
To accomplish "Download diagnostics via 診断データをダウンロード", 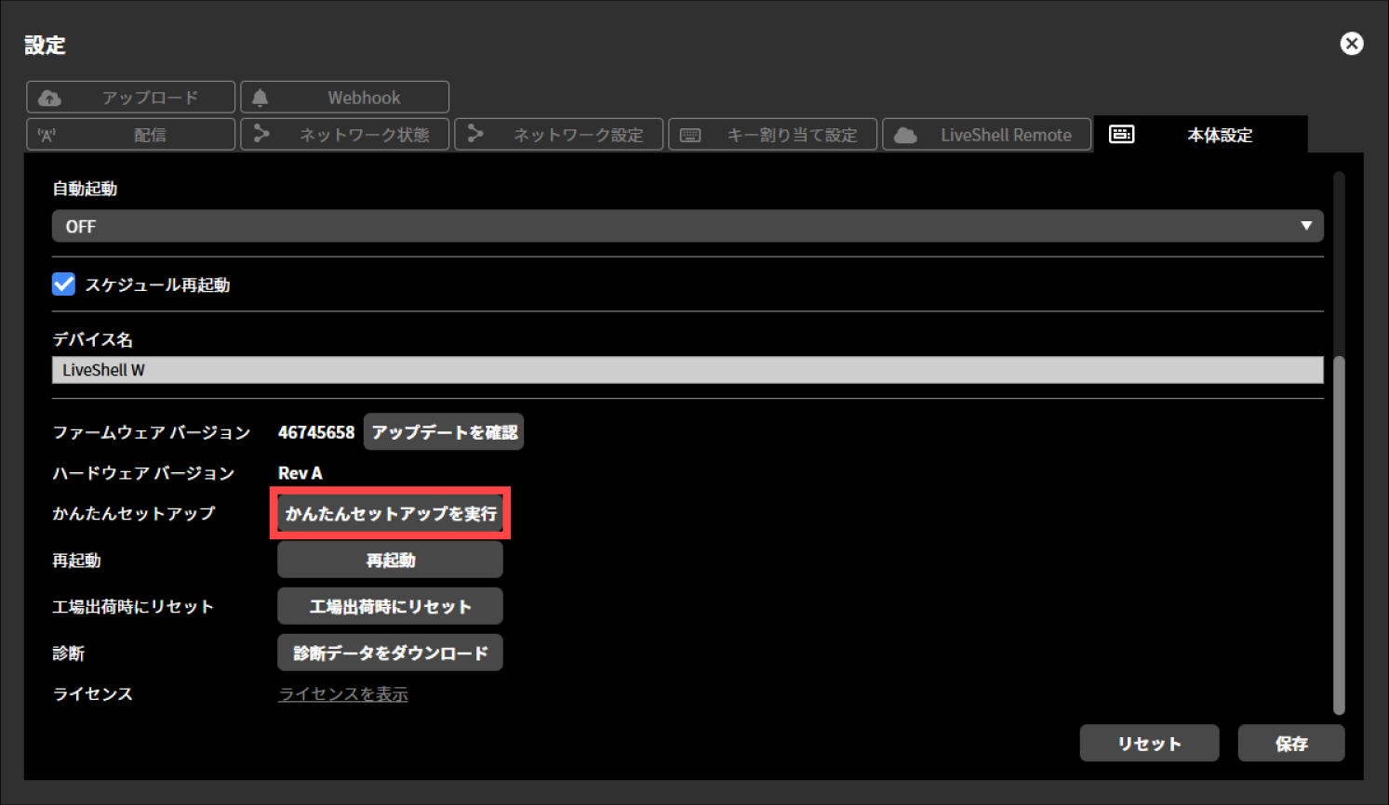I will point(390,652).
